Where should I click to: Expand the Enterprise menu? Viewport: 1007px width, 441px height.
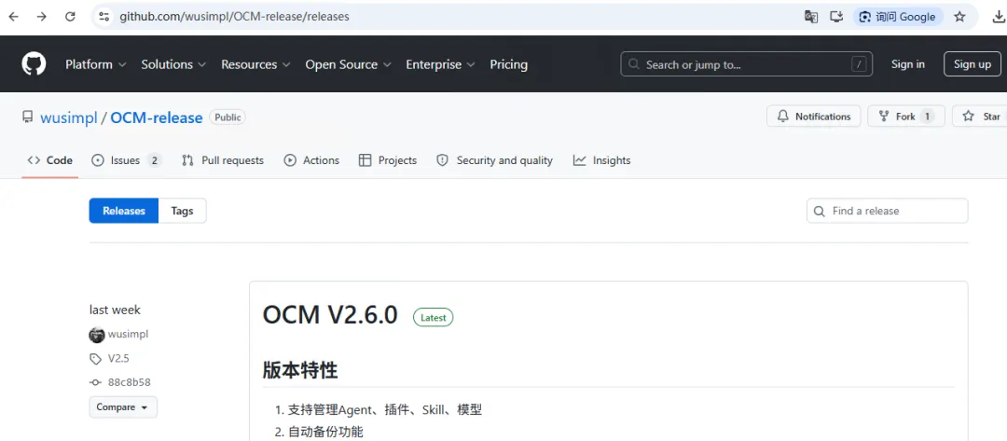pos(440,64)
